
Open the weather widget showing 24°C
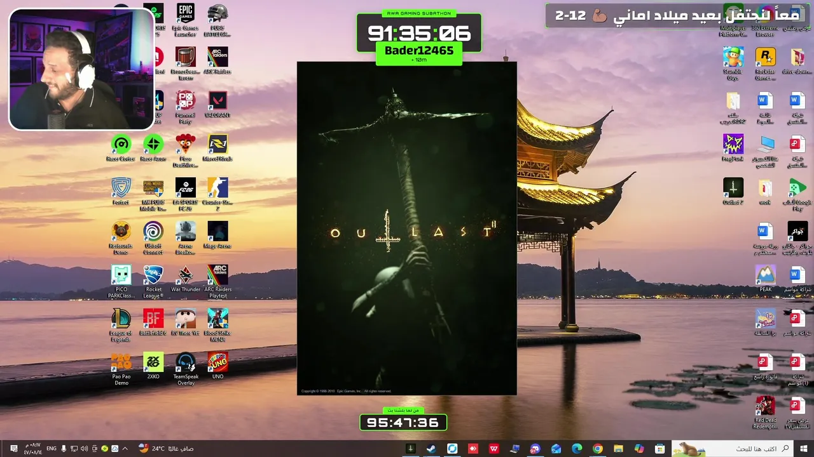165,449
